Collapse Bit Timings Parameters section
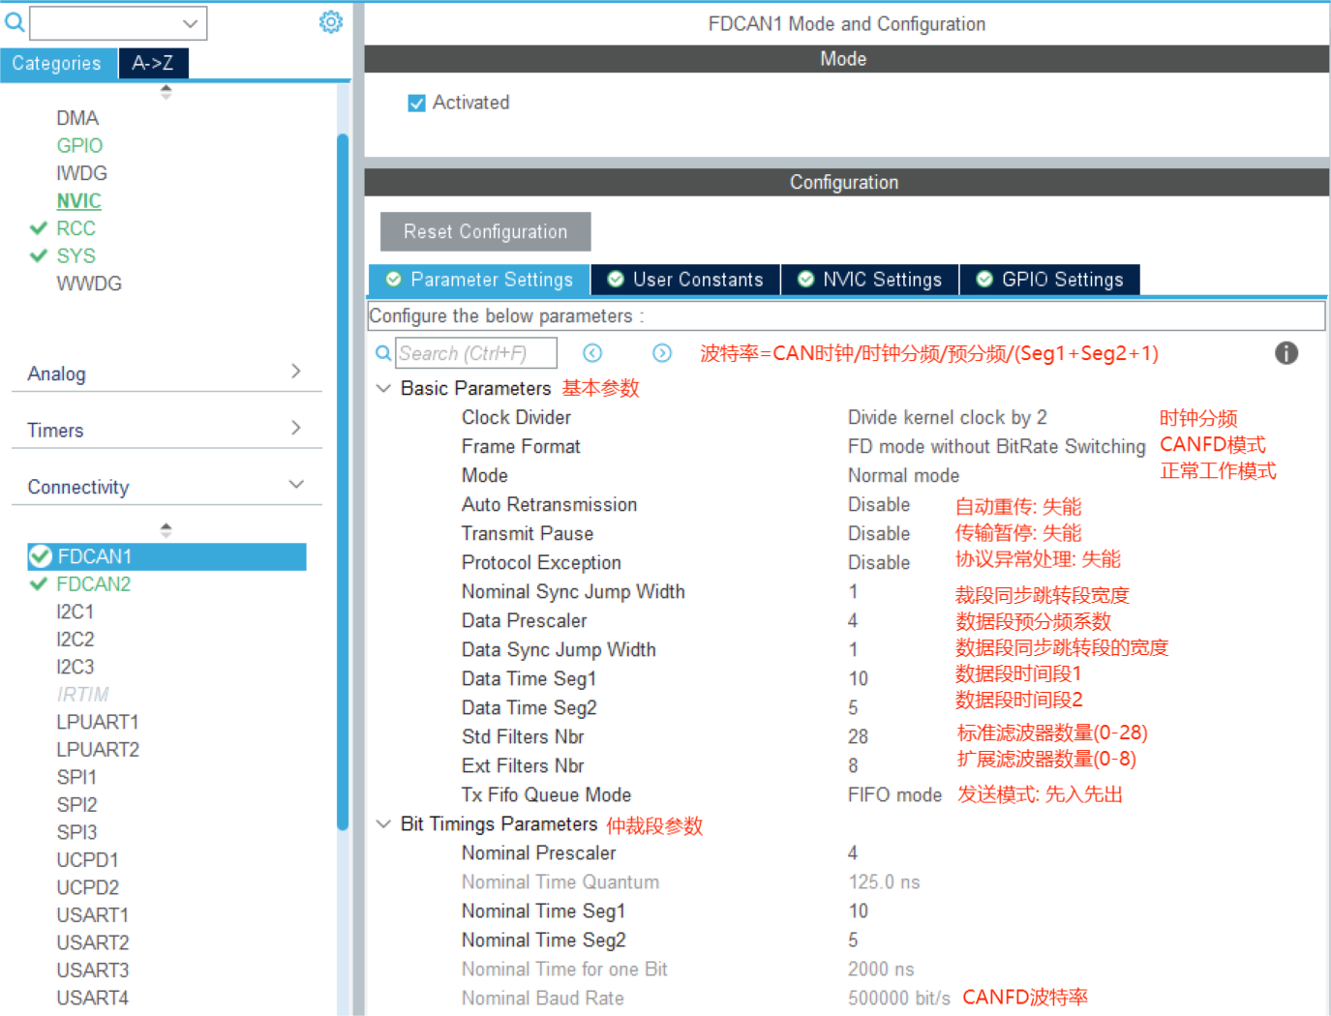The image size is (1331, 1016). click(383, 823)
